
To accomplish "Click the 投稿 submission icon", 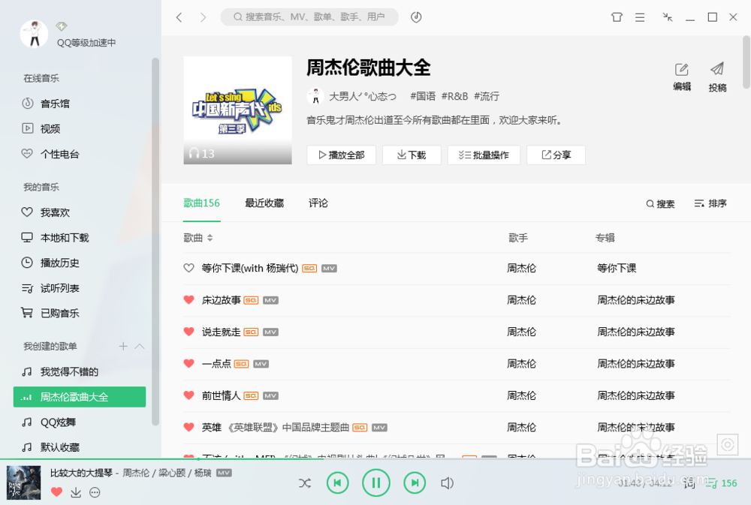I will (716, 68).
